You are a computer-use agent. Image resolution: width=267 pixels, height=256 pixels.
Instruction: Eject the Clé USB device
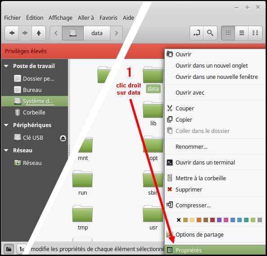(x=63, y=138)
